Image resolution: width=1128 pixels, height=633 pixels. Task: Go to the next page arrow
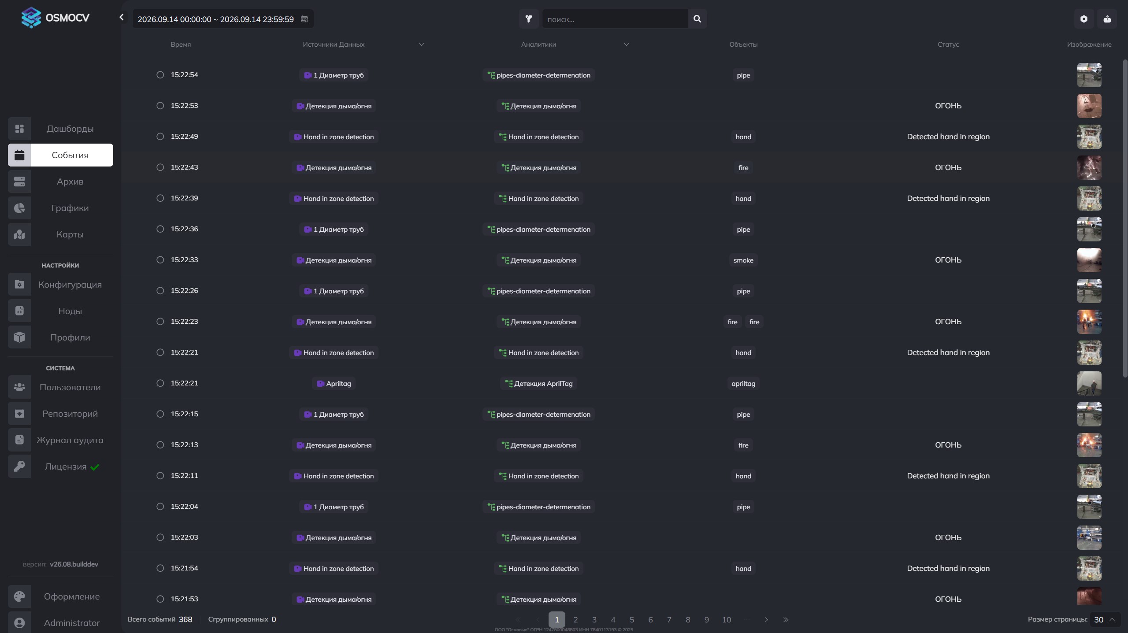766,620
